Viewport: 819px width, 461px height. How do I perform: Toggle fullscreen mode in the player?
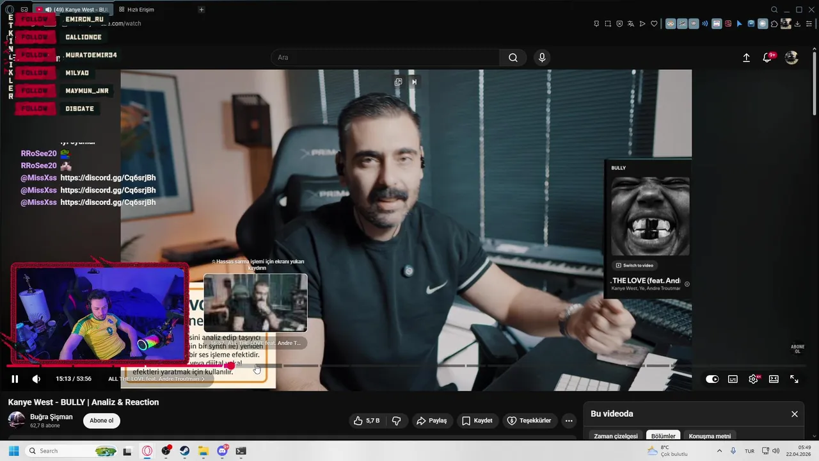(x=794, y=379)
